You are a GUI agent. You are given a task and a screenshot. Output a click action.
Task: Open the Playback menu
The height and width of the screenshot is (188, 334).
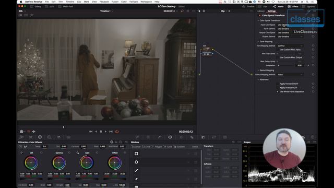tap(104, 2)
